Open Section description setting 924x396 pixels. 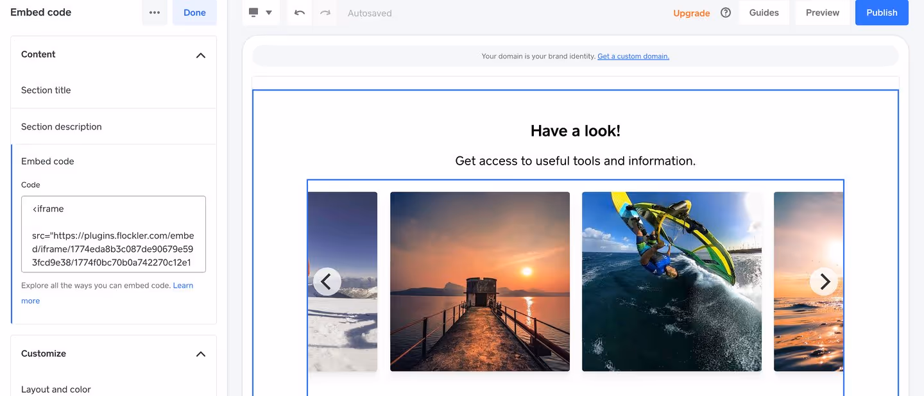coord(114,127)
